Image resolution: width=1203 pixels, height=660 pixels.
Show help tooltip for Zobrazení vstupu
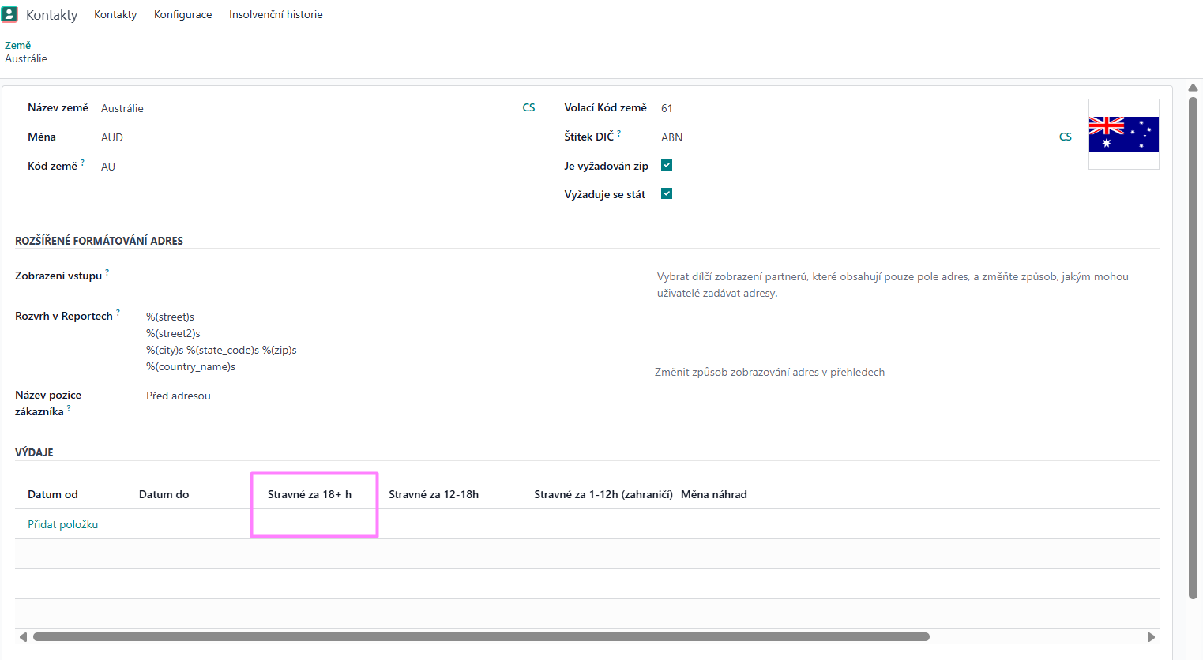point(107,272)
